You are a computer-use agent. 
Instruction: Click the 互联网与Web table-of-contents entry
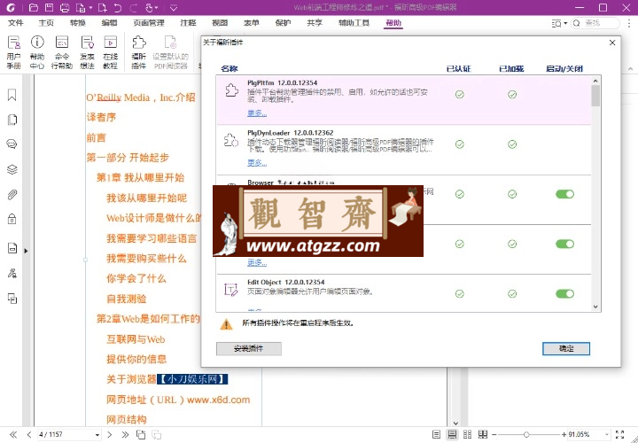click(136, 338)
